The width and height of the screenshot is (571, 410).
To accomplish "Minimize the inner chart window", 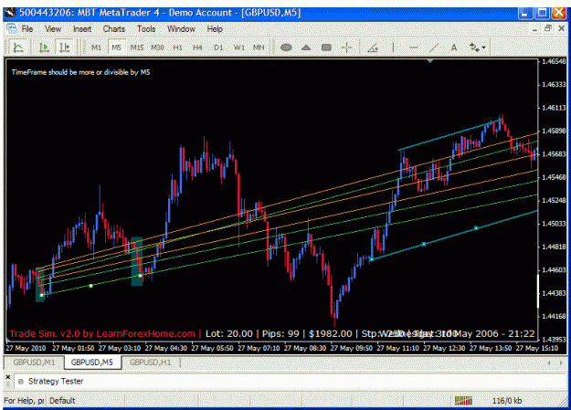I will pyautogui.click(x=534, y=29).
